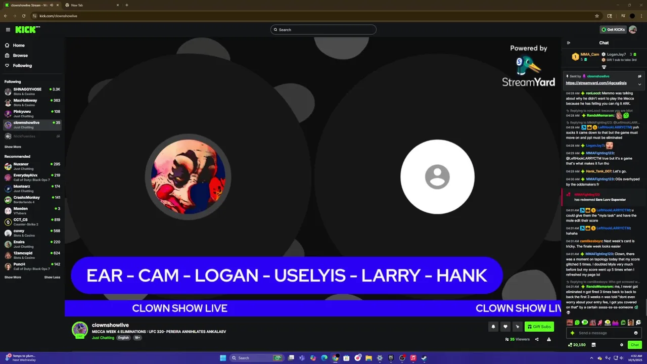647x364 pixels.
Task: Follow channel with the heart button
Action: 505,327
